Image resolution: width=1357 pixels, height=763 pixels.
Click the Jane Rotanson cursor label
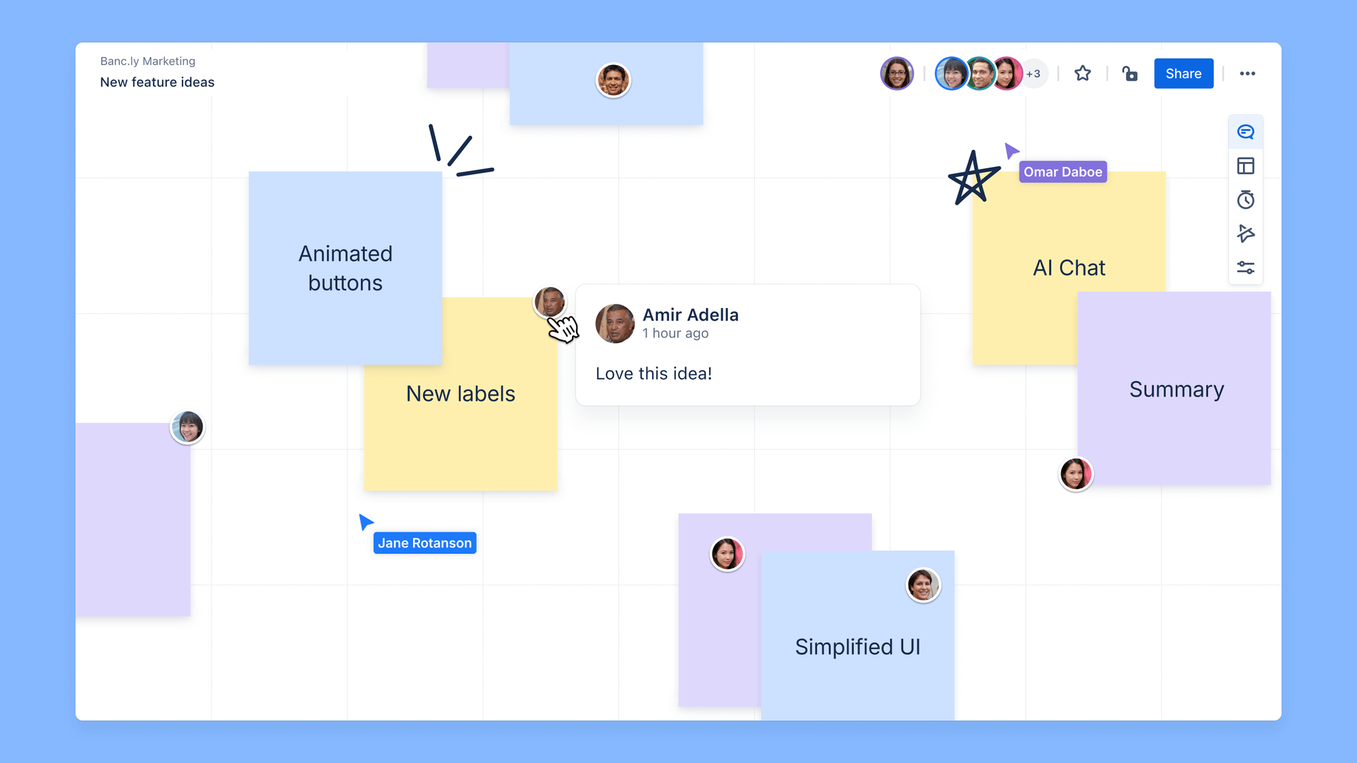[425, 543]
